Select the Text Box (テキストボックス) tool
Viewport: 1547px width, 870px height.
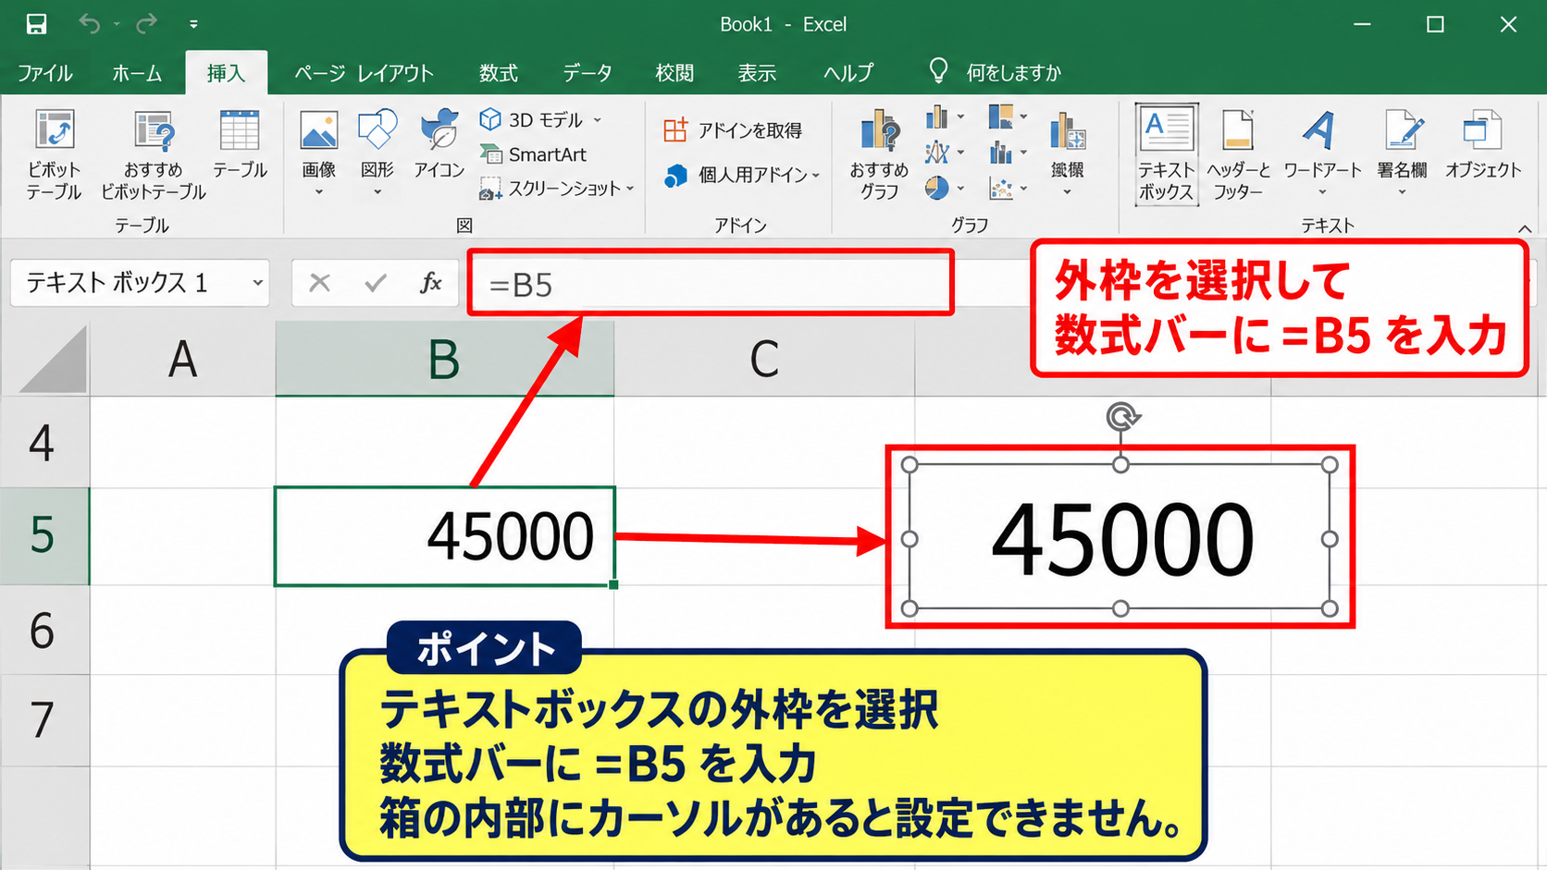tap(1167, 153)
